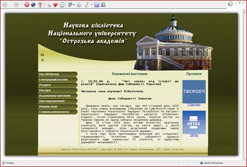Open the Електронний каталог menu item

pos(58,80)
